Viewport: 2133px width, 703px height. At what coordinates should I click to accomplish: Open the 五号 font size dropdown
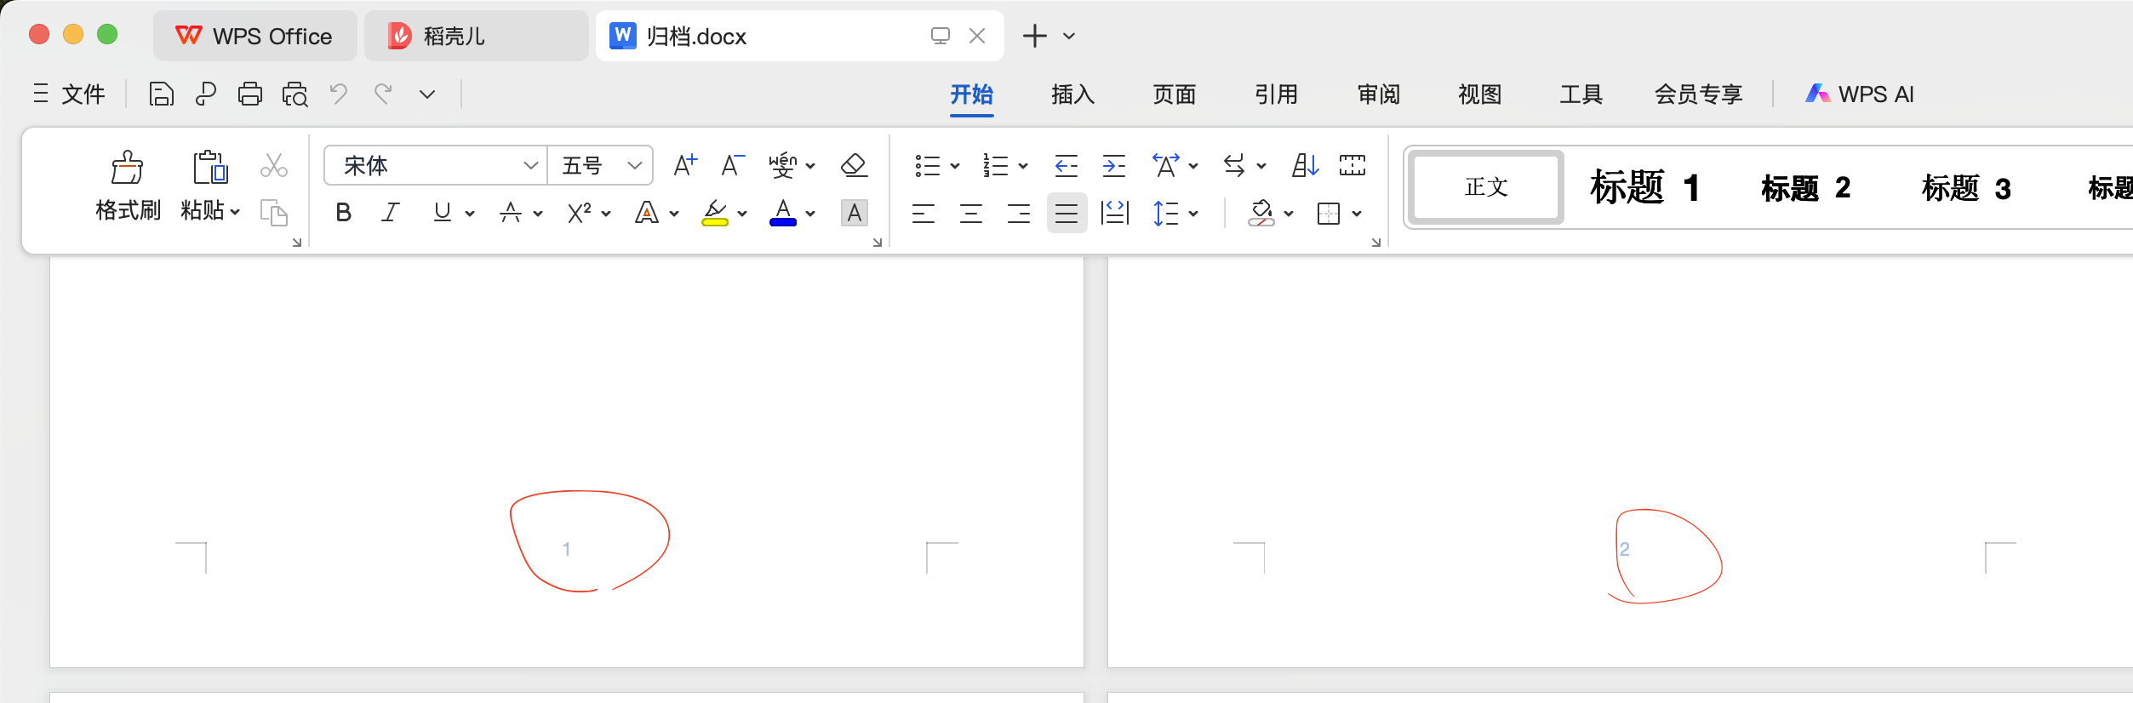(634, 165)
